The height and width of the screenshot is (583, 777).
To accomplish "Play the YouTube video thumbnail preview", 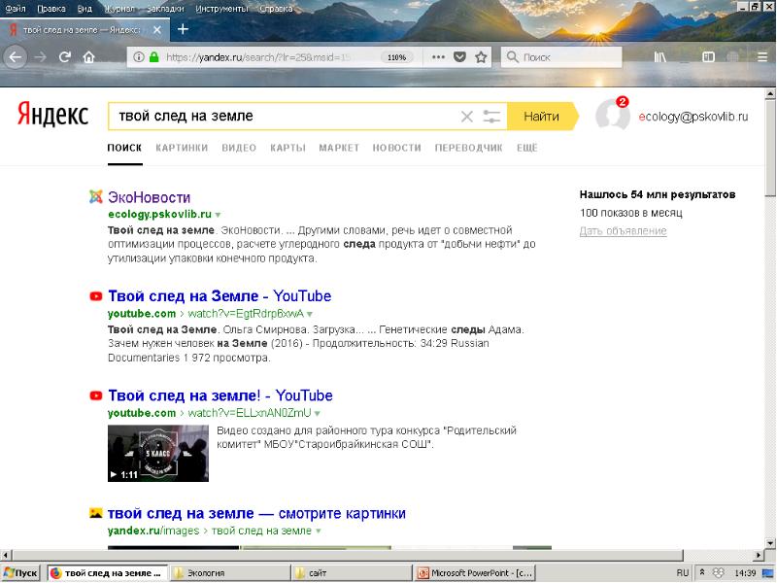I will (x=156, y=452).
